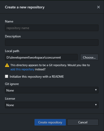This screenshot has height=131, width=104.
Task: Click the Create repository button
Action: (x=50, y=122)
